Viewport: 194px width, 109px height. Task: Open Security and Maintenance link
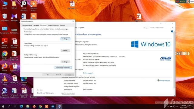tap(45, 93)
